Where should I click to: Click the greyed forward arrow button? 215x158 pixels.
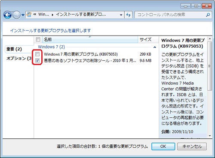(16, 15)
